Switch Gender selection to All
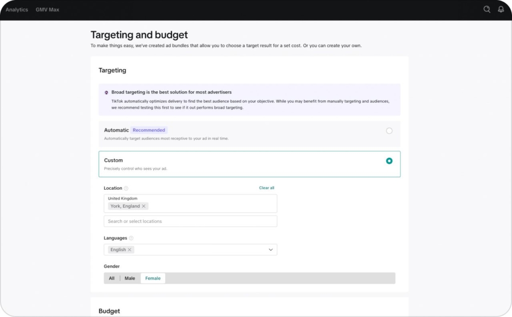 tap(111, 278)
